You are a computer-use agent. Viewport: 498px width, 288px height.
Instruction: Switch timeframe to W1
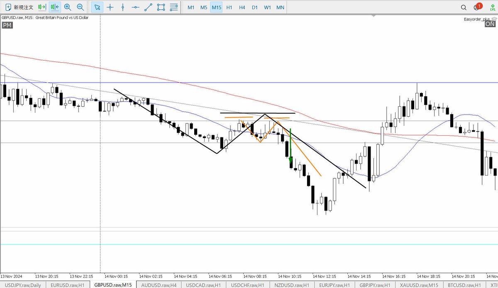tap(268, 7)
